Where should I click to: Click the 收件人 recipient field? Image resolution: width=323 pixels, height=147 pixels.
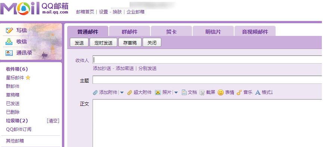(x=207, y=60)
